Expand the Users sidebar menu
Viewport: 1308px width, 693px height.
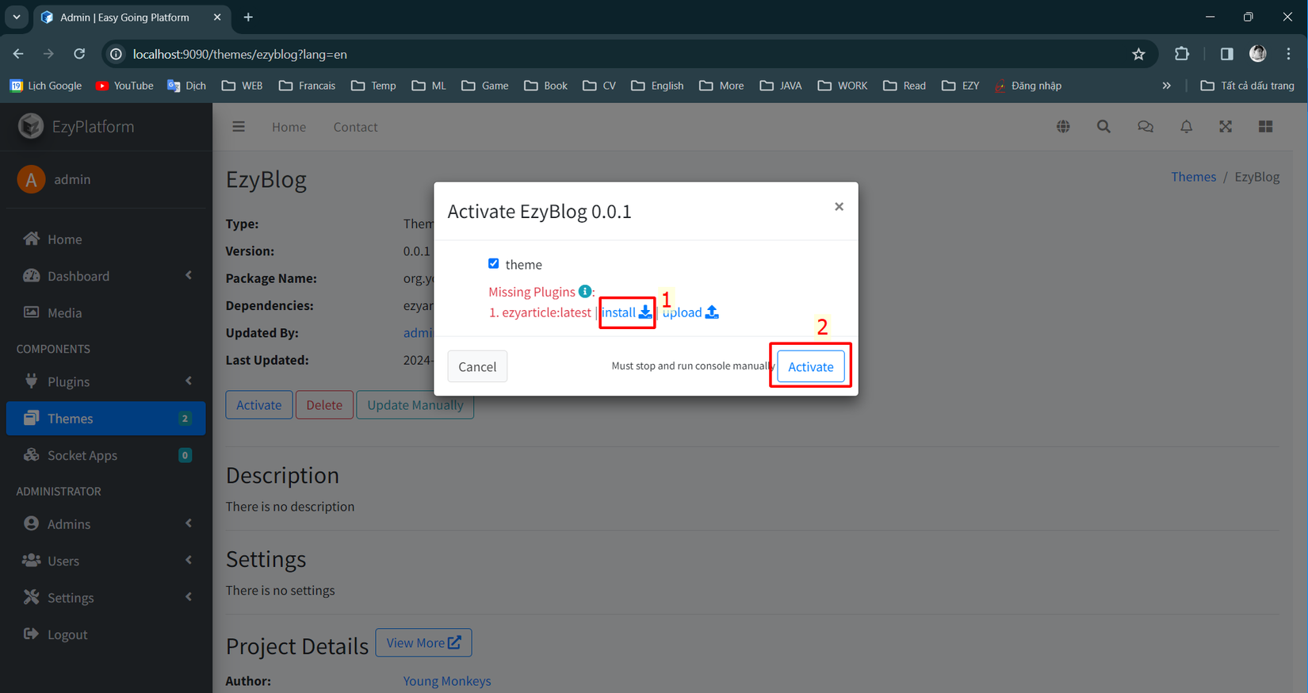tap(105, 561)
